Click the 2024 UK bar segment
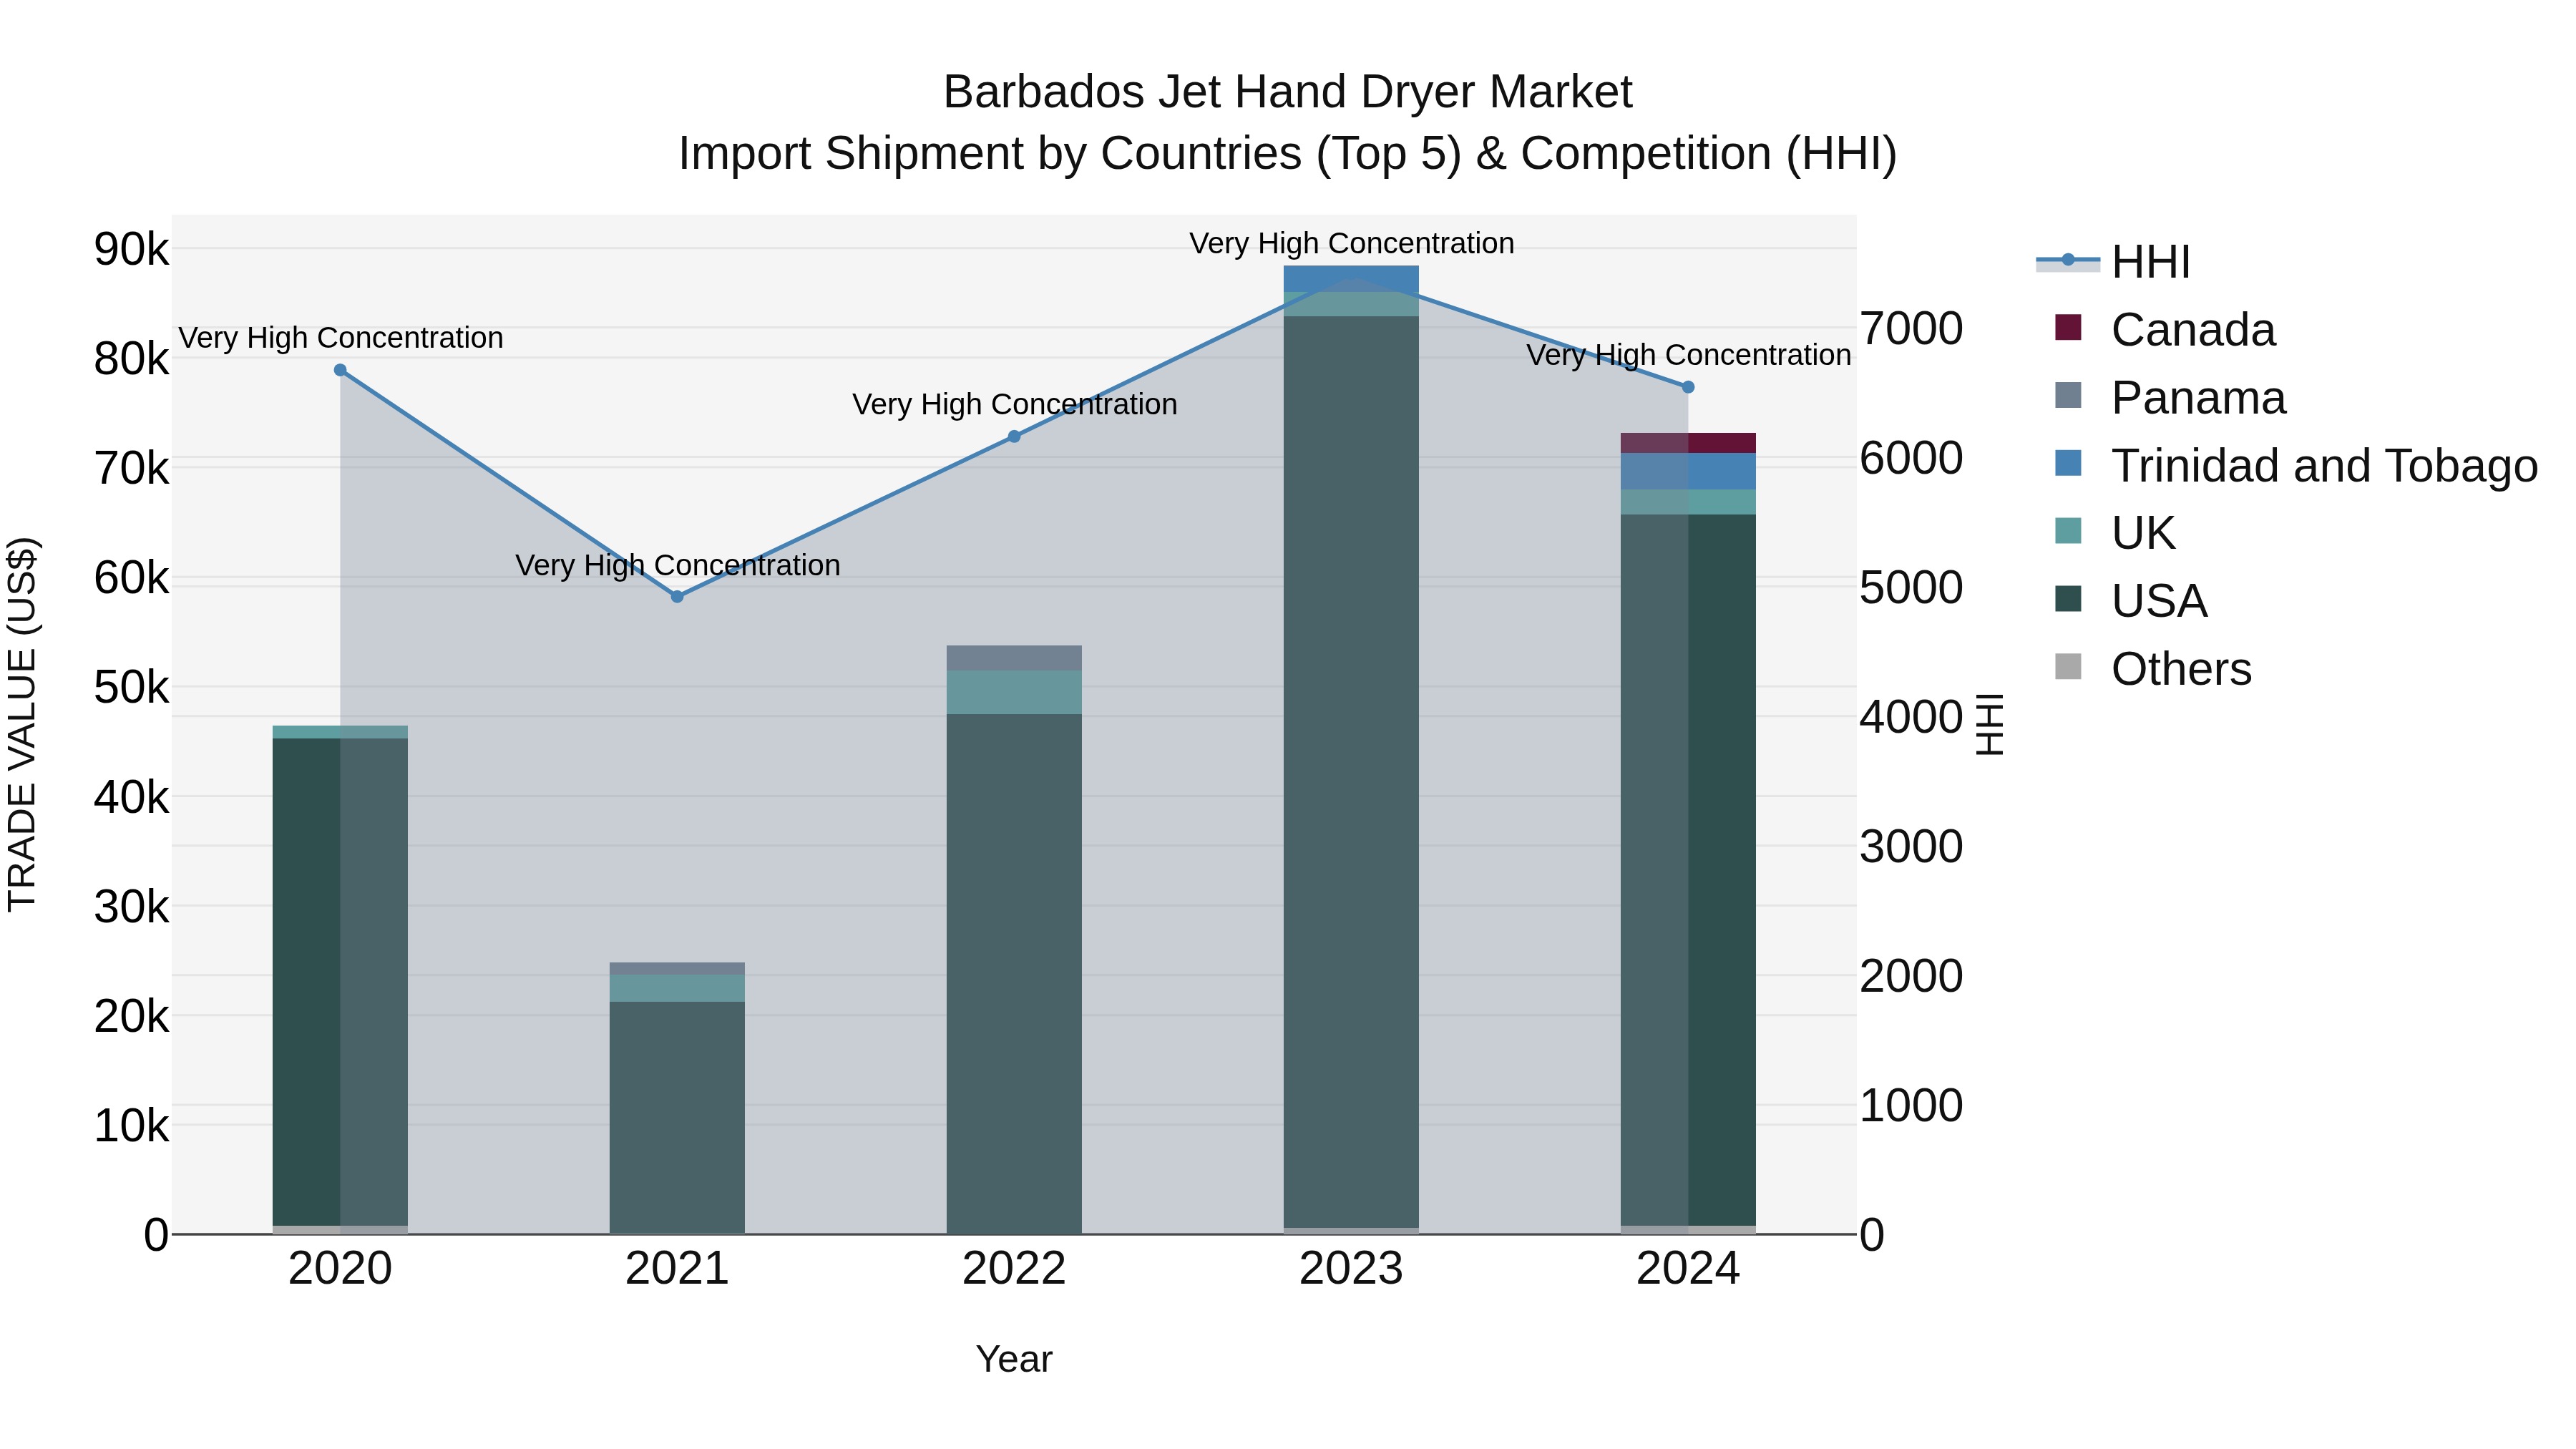 pyautogui.click(x=1688, y=502)
